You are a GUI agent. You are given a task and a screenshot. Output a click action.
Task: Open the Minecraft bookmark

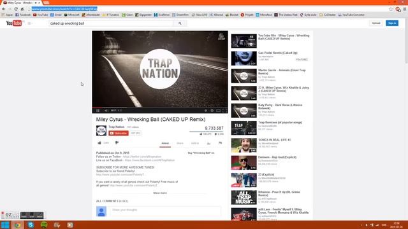pos(71,15)
